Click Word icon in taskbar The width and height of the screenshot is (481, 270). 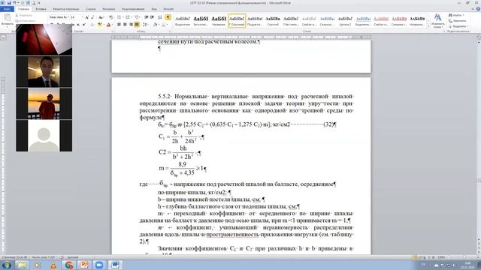pyautogui.click(x=115, y=265)
